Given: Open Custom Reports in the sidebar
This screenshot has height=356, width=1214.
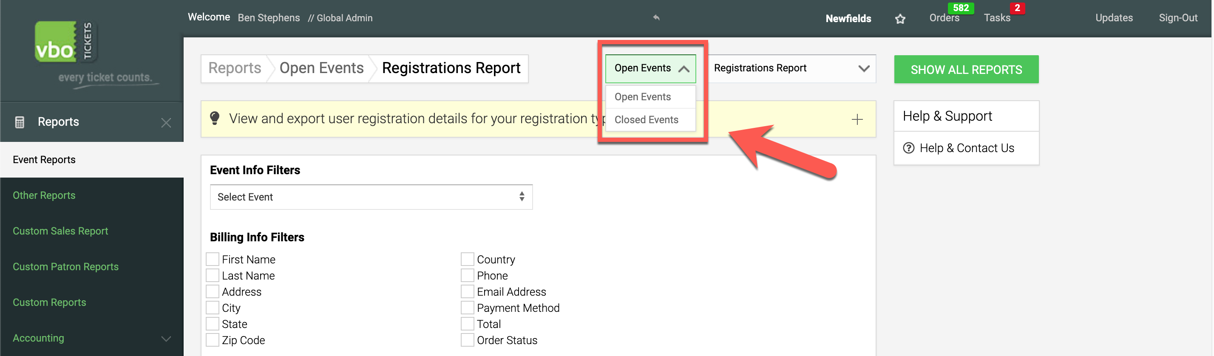Looking at the screenshot, I should tap(49, 302).
